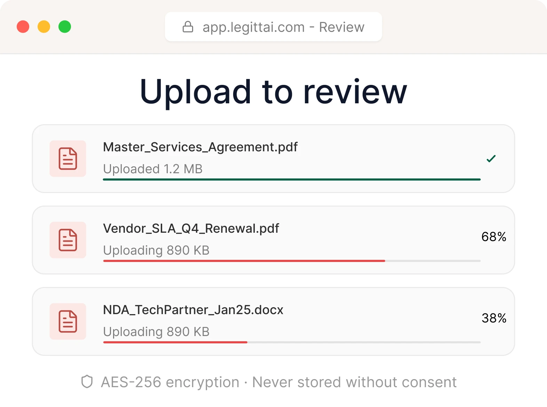
Task: Click the progress bar under Vendor_SLA_Q4_Renewal.pdf
Action: click(x=292, y=261)
